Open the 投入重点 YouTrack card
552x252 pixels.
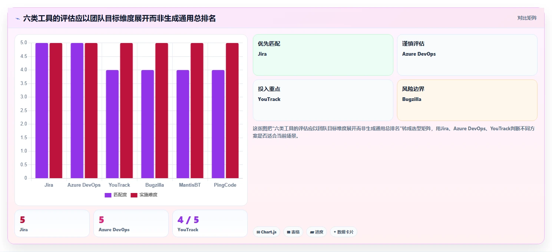tap(323, 100)
